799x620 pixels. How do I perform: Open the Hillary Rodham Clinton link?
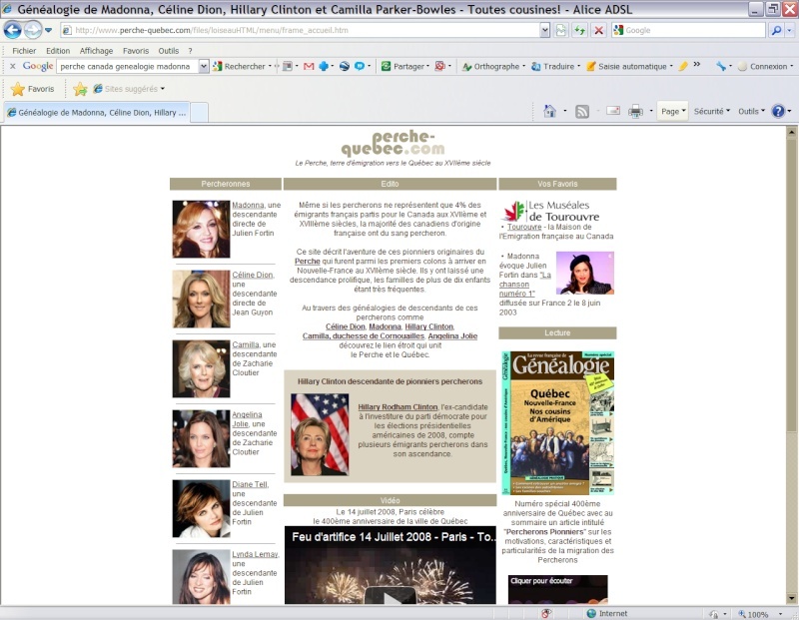(x=398, y=407)
